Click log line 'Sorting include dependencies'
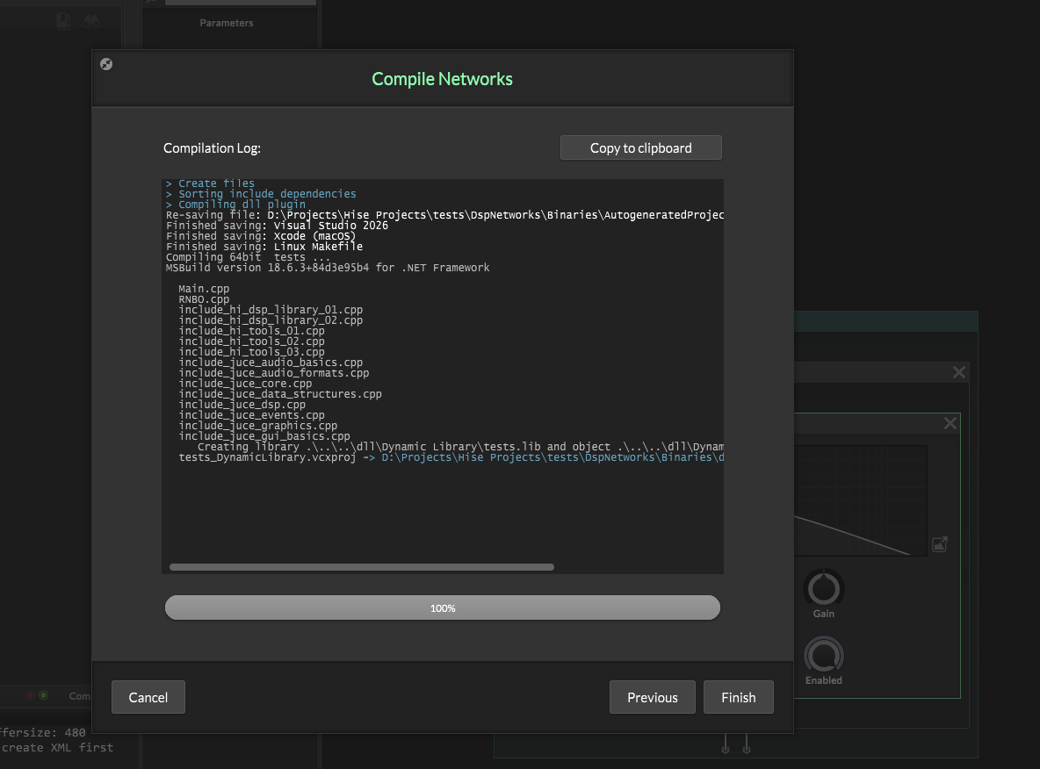The image size is (1040, 769). point(261,194)
